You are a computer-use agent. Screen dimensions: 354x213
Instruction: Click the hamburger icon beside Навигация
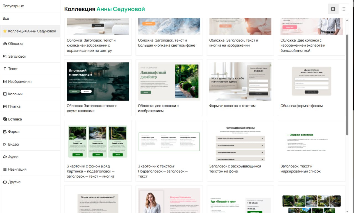[x=5, y=169]
